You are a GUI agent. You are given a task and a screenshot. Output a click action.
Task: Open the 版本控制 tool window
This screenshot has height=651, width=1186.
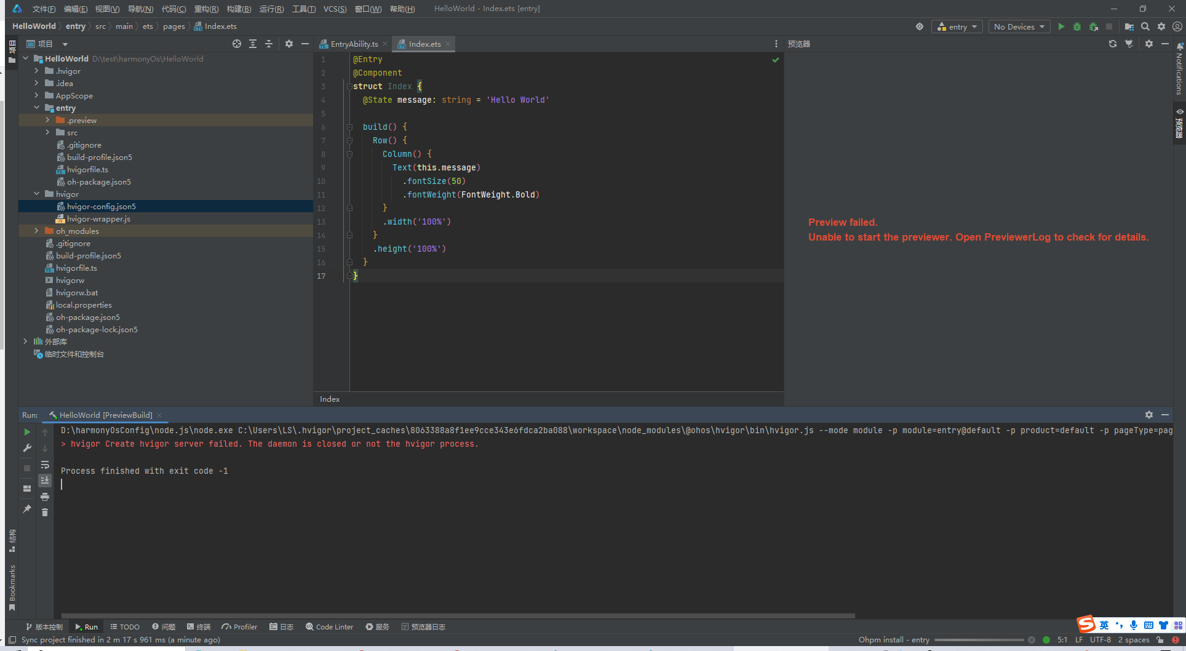[x=44, y=627]
